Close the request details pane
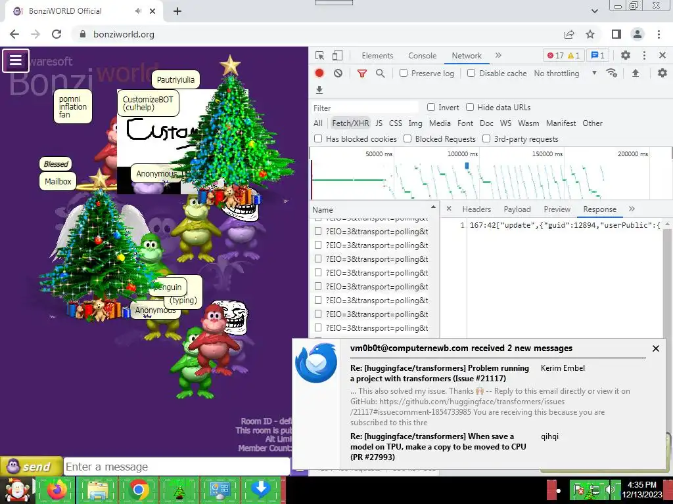 click(x=449, y=209)
